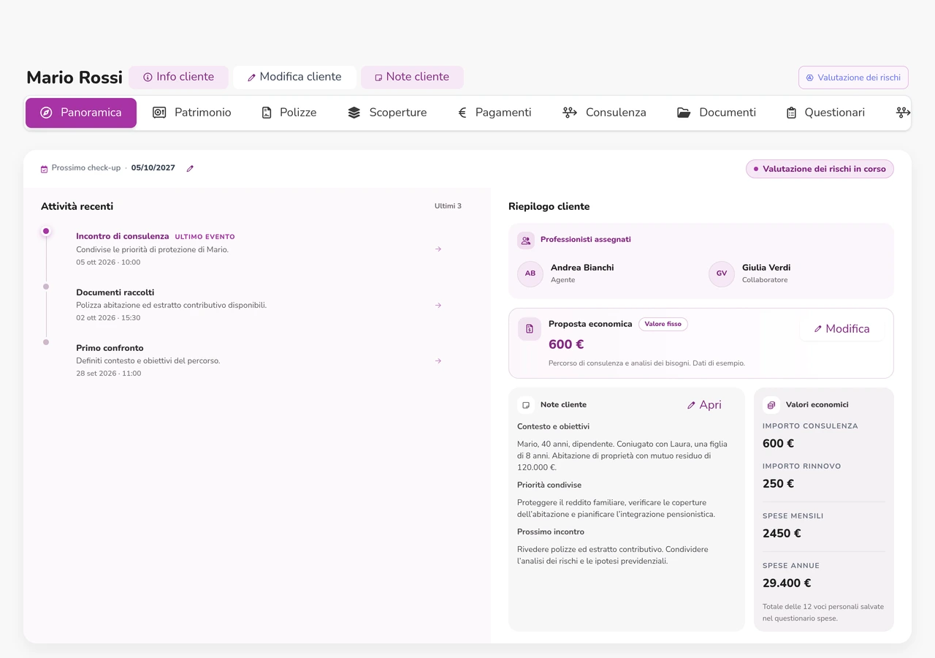The image size is (935, 658).
Task: Click the GV avatar of Giulia Verdi
Action: point(722,273)
